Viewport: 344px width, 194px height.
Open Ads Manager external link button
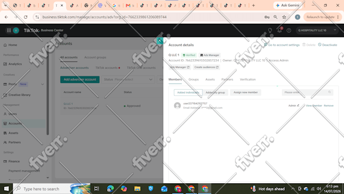coord(180,67)
